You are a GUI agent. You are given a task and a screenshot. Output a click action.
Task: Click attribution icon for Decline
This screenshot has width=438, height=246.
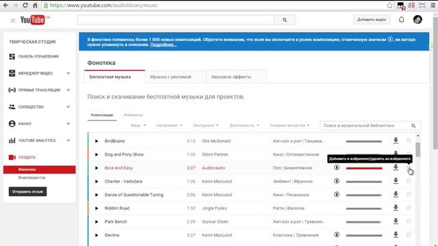(337, 235)
